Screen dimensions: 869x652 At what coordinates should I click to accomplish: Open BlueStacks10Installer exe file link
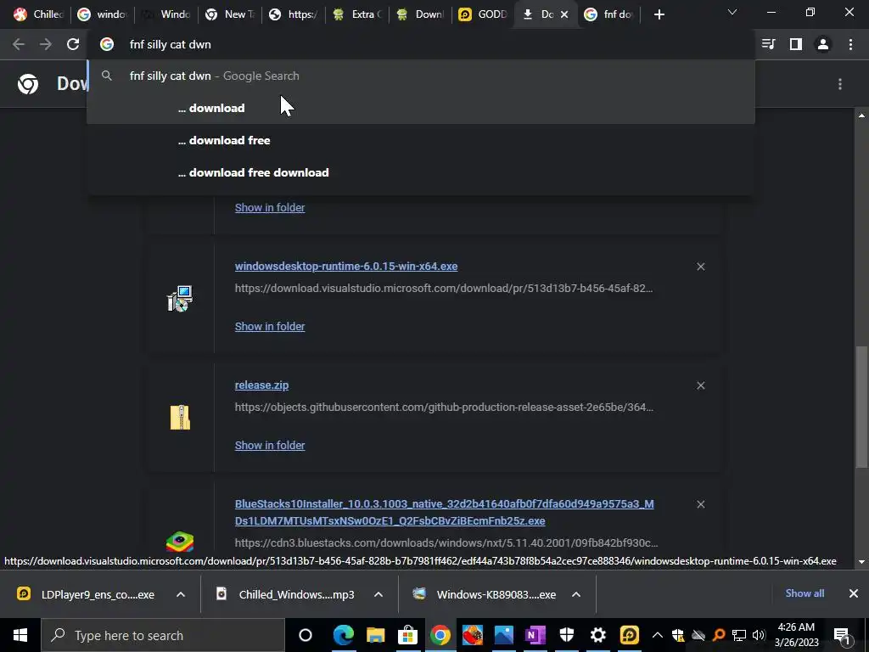tap(444, 512)
